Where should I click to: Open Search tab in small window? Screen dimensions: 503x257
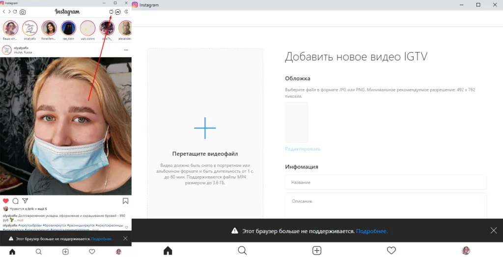pos(39,252)
